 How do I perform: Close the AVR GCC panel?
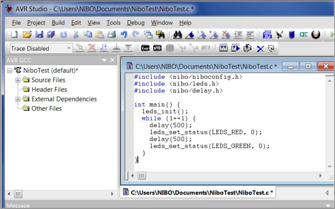click(113, 60)
